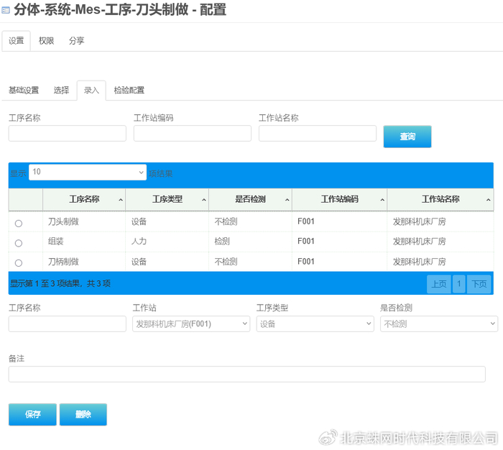Select the radio button for 刀柄制做 row

coord(19,263)
